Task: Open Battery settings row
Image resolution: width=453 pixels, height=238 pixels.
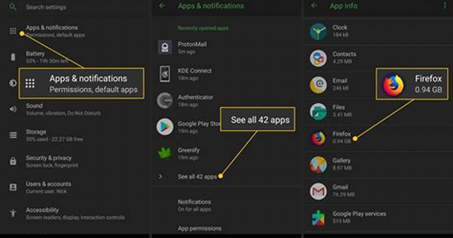Action: pos(75,57)
